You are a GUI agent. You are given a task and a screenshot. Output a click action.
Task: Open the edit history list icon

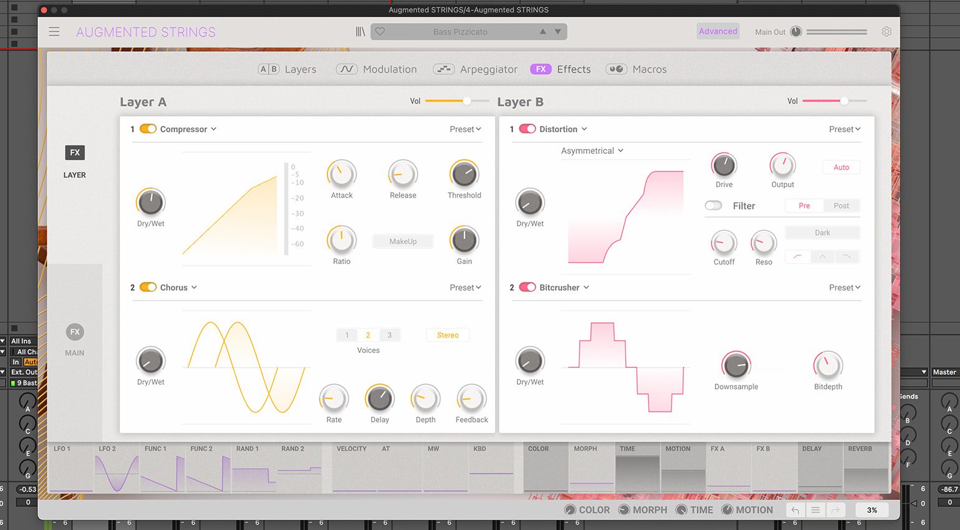click(815, 510)
